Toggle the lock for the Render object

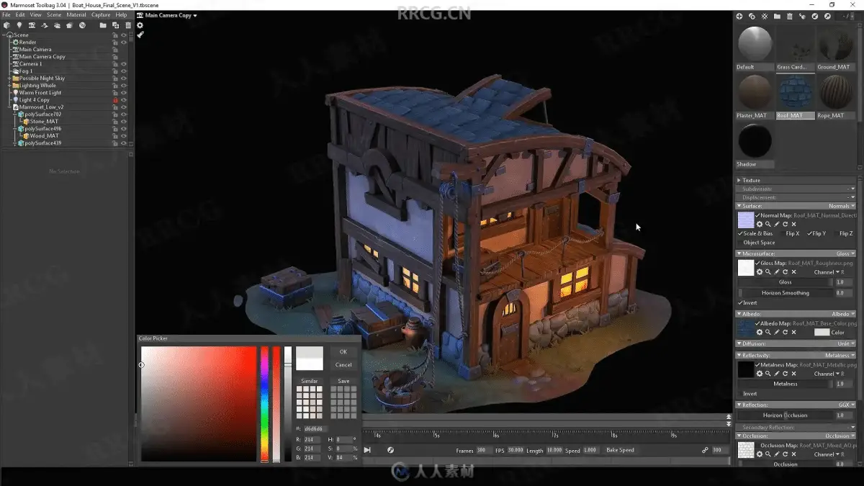(x=115, y=42)
